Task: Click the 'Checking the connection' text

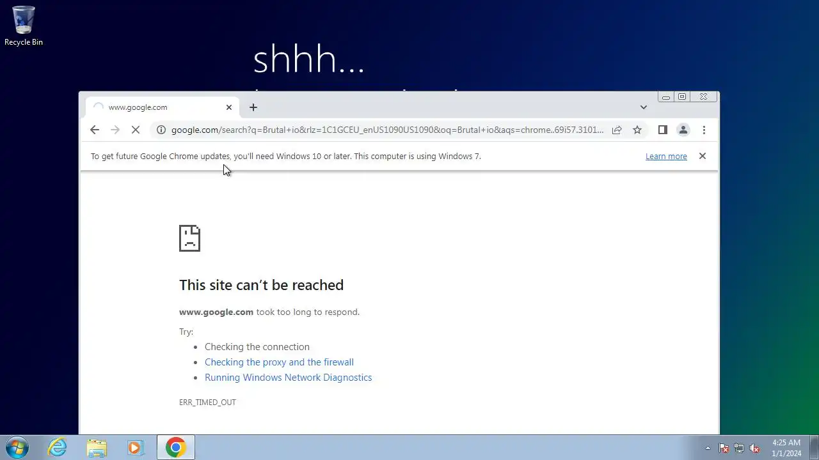Action: click(x=257, y=347)
